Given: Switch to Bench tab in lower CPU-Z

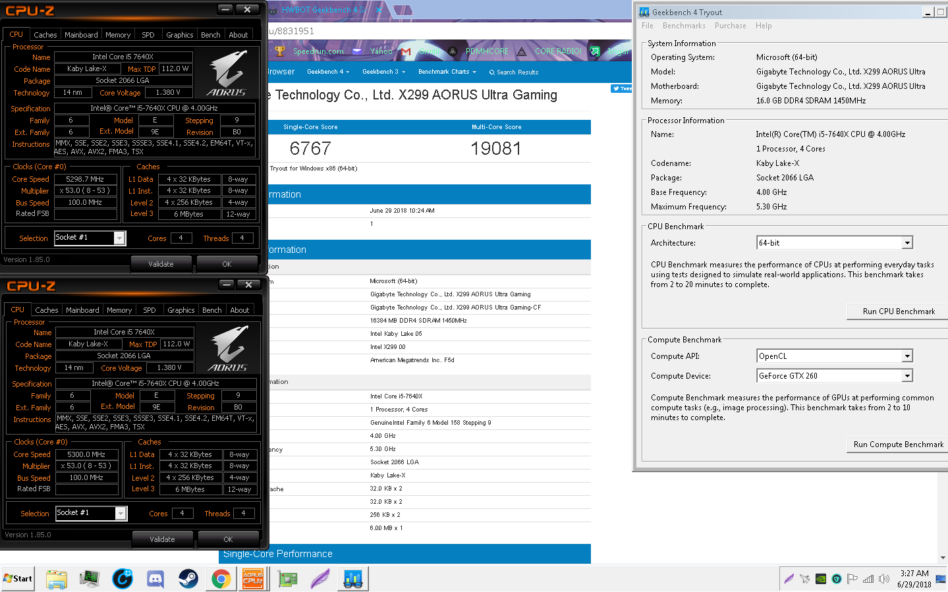Looking at the screenshot, I should (x=212, y=310).
